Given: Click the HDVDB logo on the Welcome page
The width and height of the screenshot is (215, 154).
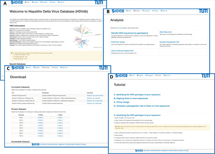Looking at the screenshot, I should coord(17,2).
